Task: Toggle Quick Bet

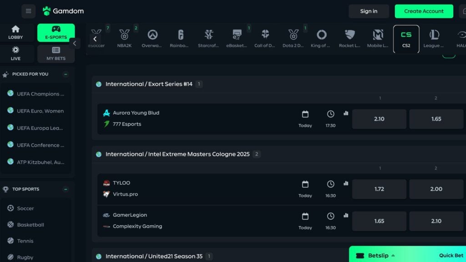Action: pyautogui.click(x=451, y=256)
